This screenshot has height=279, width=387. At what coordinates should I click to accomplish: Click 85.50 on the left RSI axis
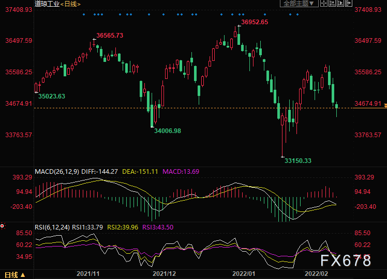24,233
